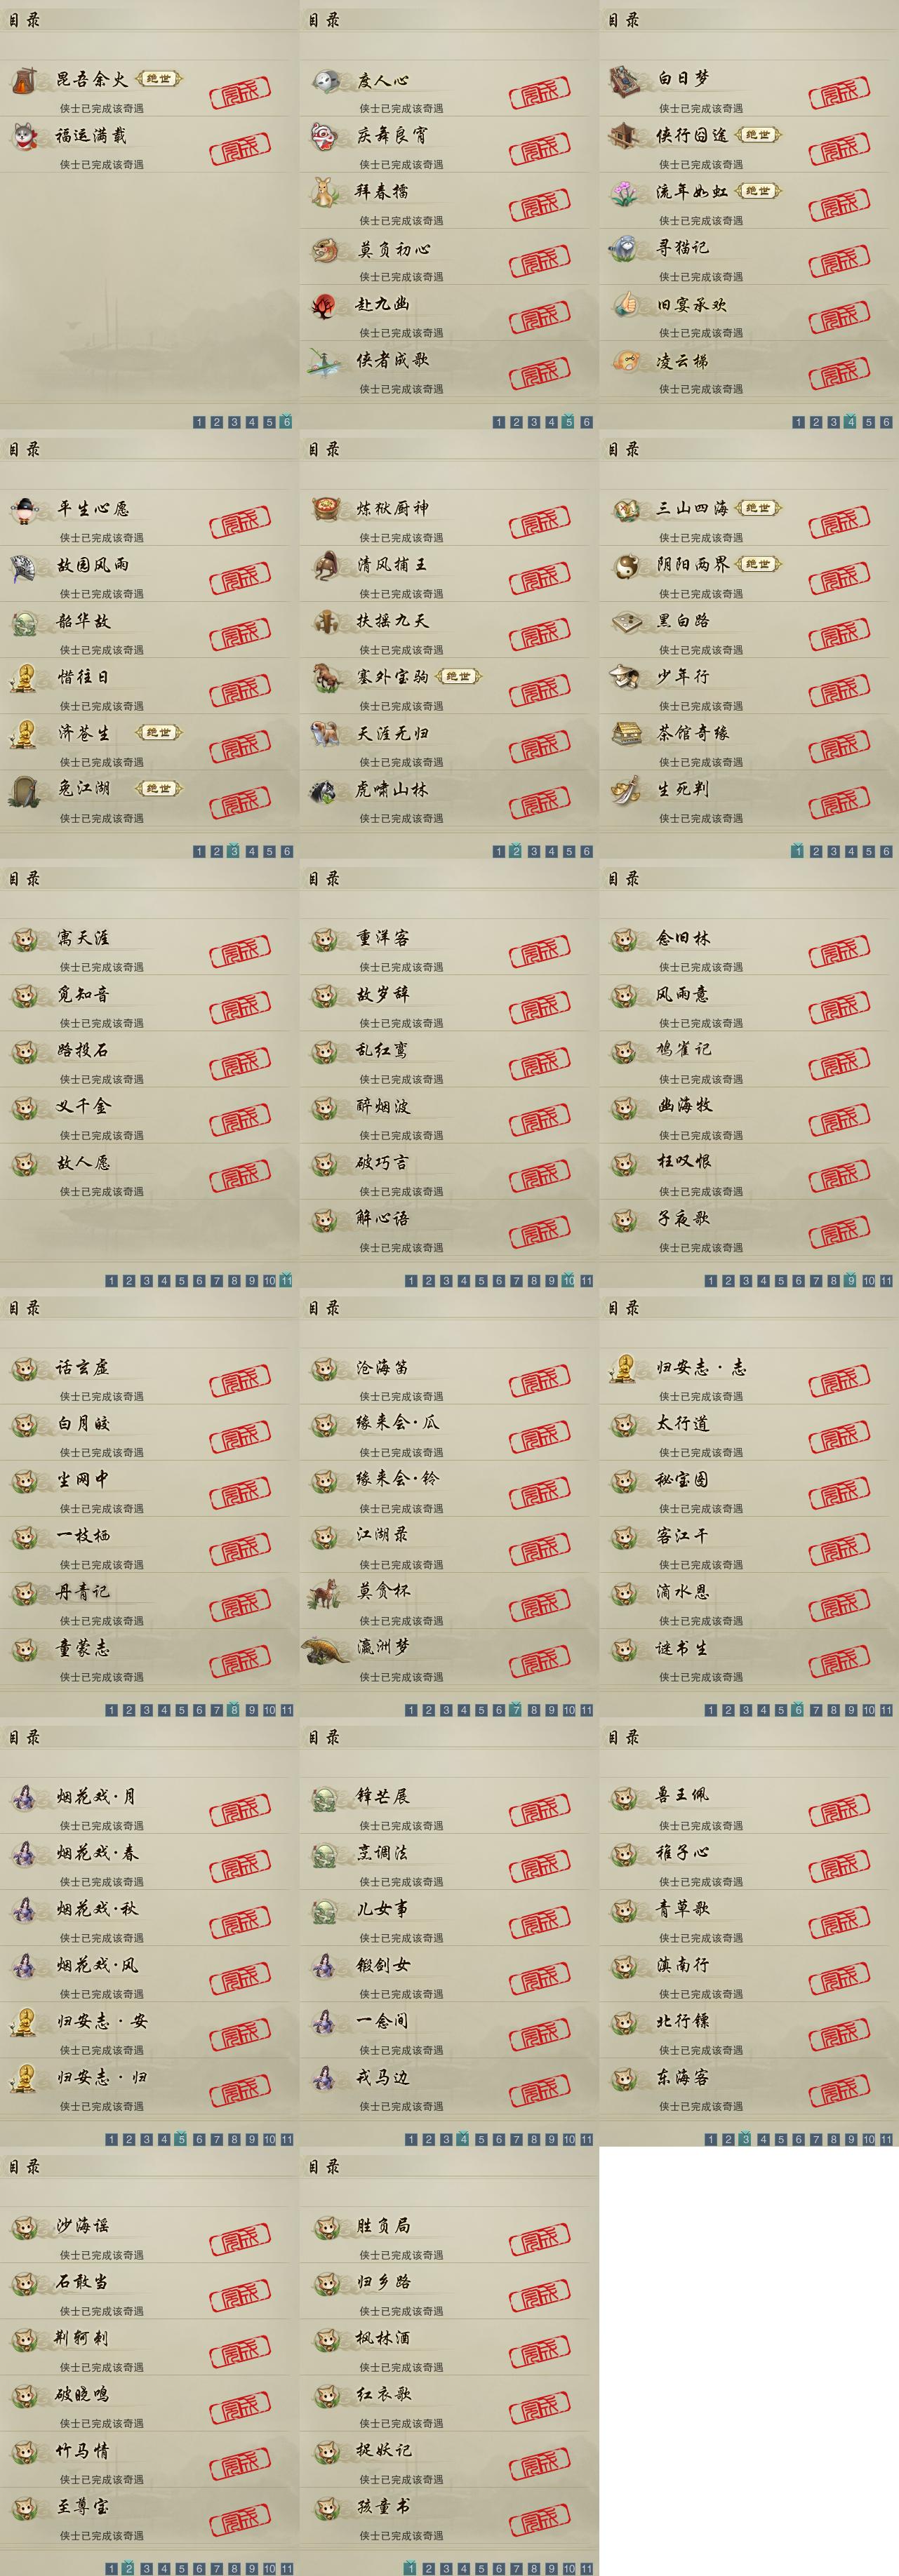Click the golden statue icon beside 惜往日
This screenshot has height=2576, width=899.
[25, 678]
